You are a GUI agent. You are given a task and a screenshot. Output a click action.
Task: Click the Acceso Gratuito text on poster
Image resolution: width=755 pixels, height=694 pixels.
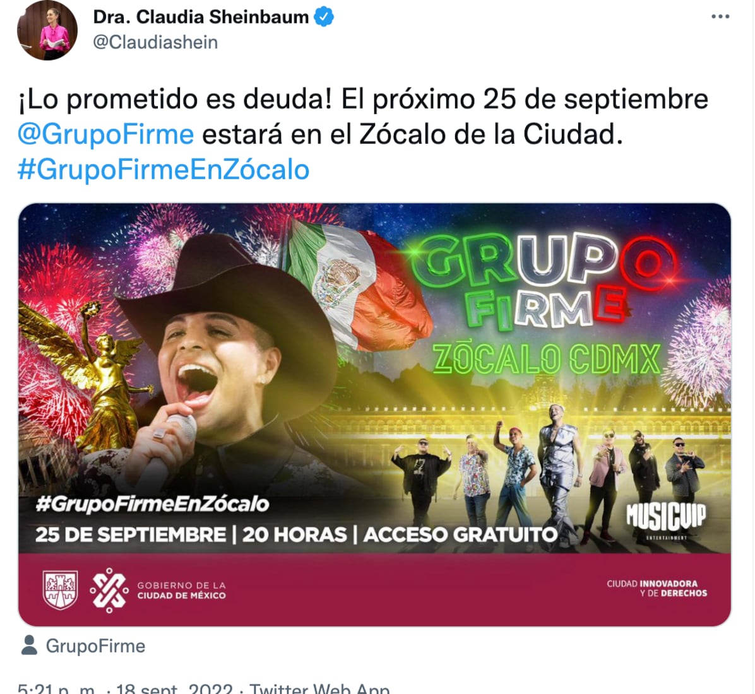tap(461, 535)
